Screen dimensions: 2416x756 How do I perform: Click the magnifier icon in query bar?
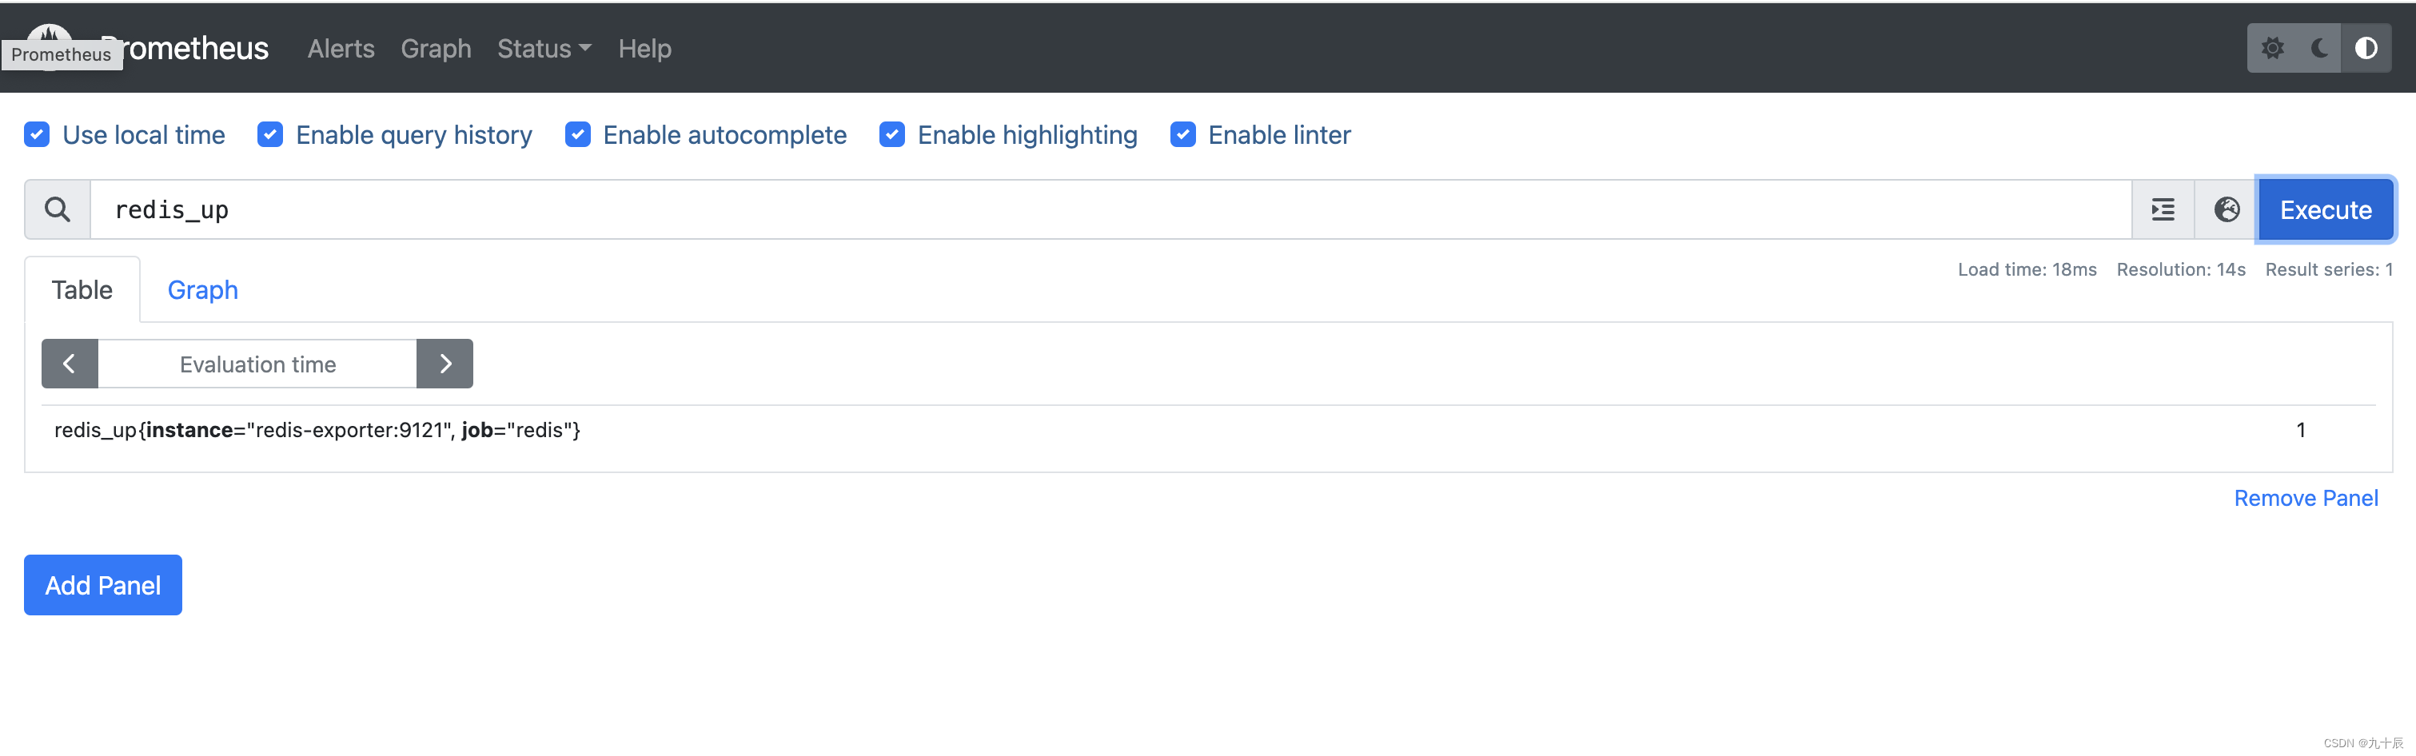[x=58, y=209]
